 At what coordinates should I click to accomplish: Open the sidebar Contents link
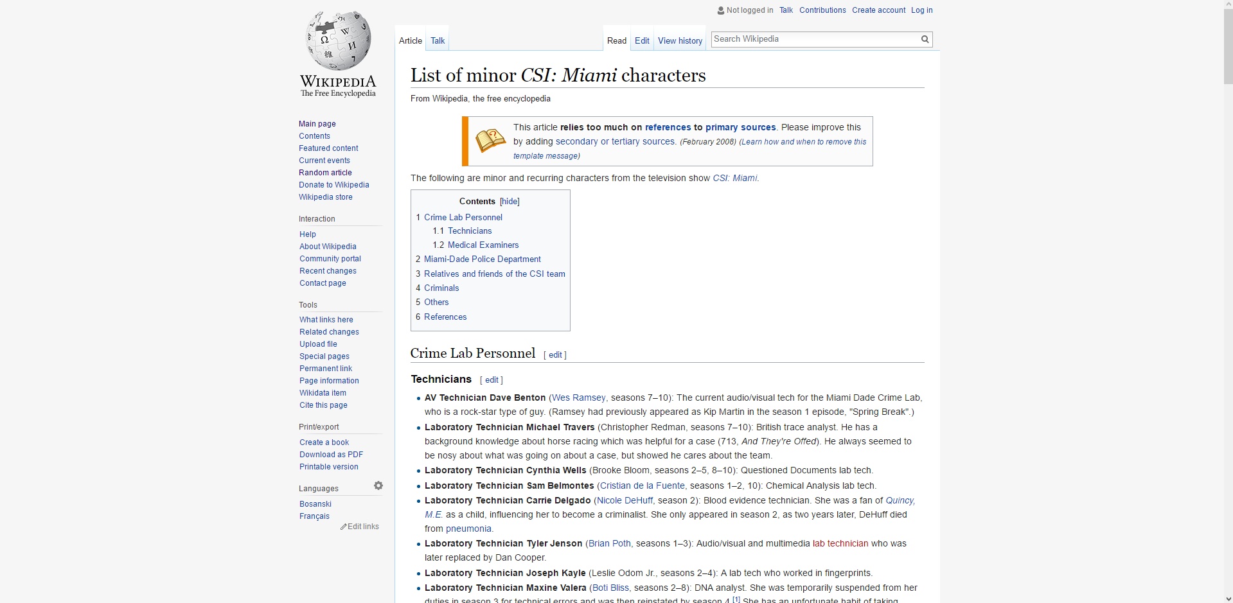click(x=314, y=136)
